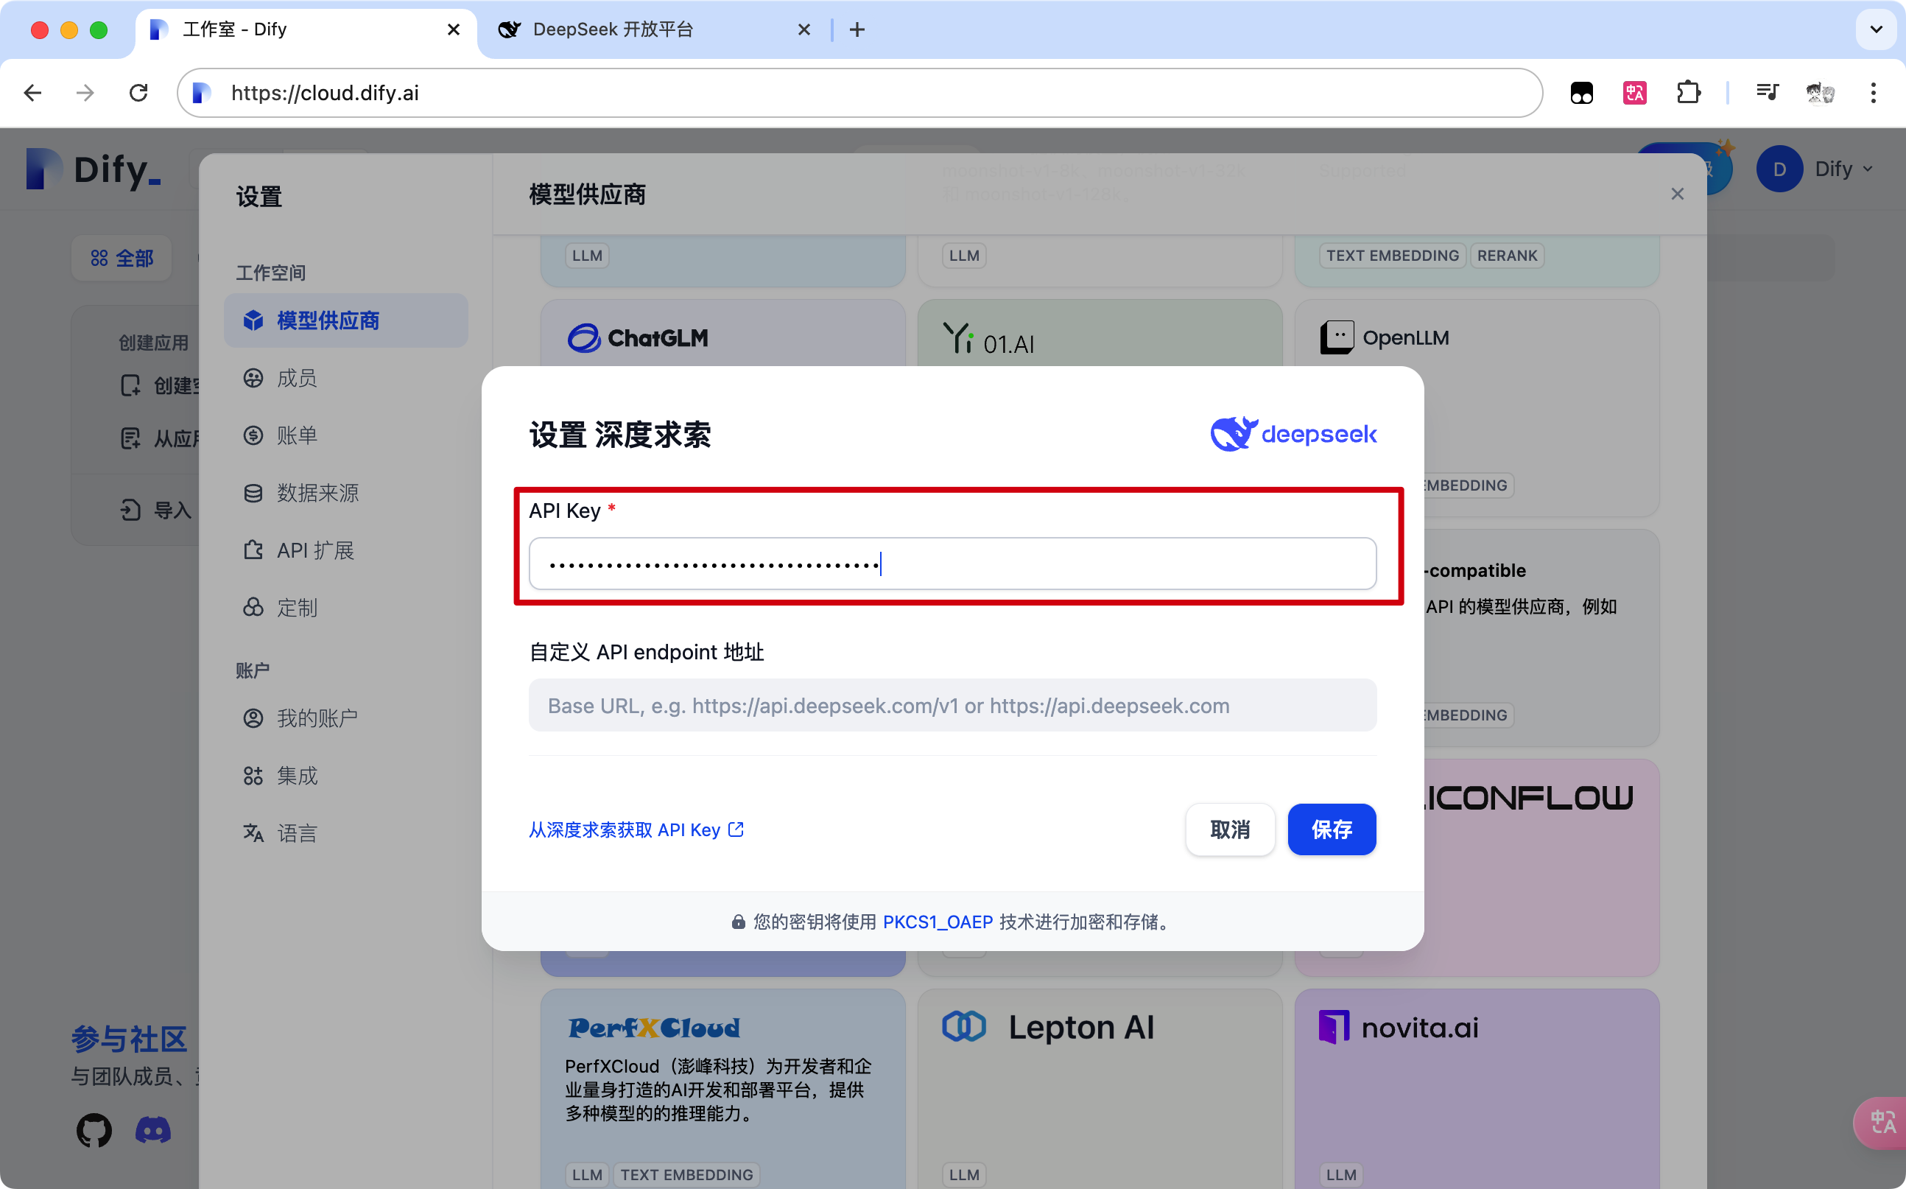
Task: Switch to the 工作室 - Dify tab
Action: (x=305, y=30)
